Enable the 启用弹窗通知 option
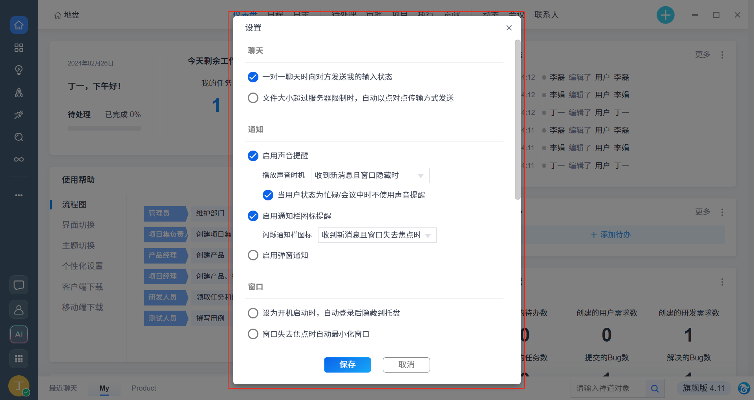Screen dimensions: 754x400 click(x=253, y=255)
